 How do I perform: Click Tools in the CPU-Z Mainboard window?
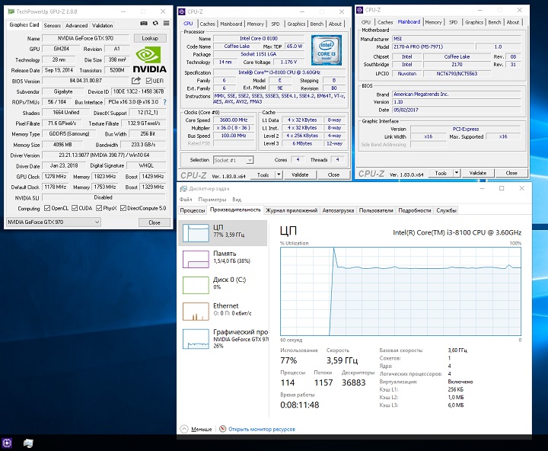pos(441,173)
